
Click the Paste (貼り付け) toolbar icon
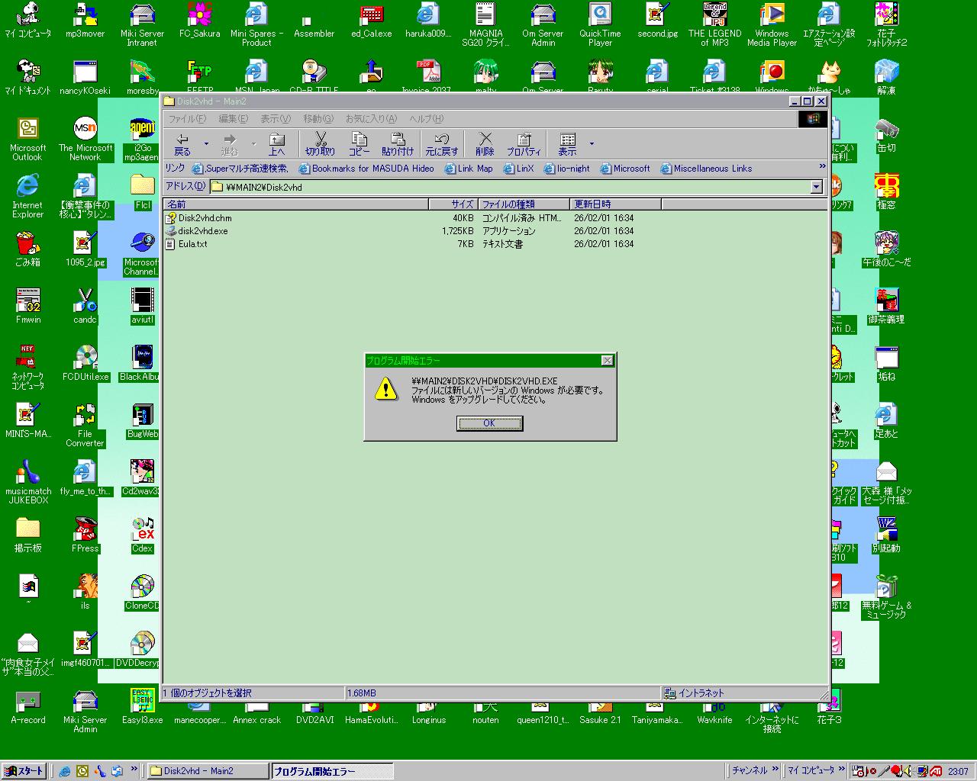click(397, 143)
